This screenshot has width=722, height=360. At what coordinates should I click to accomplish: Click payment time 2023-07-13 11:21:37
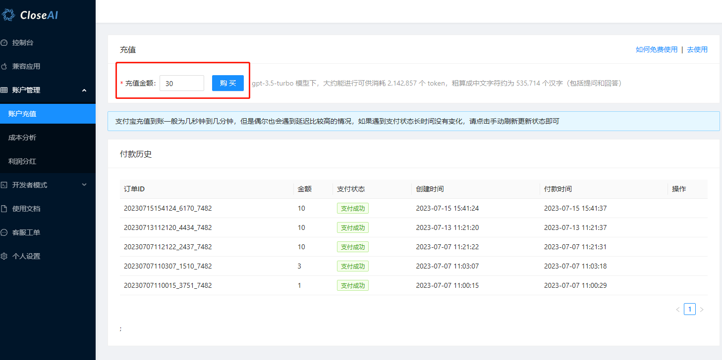click(575, 227)
